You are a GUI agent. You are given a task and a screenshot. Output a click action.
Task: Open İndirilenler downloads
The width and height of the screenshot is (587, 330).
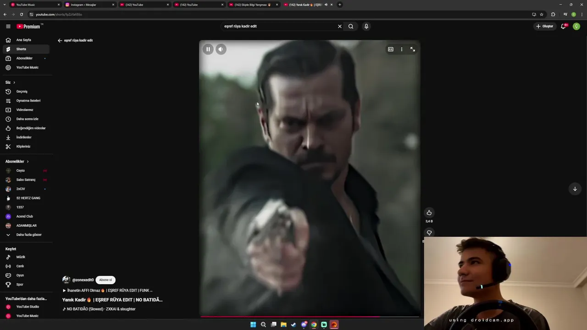click(x=26, y=137)
